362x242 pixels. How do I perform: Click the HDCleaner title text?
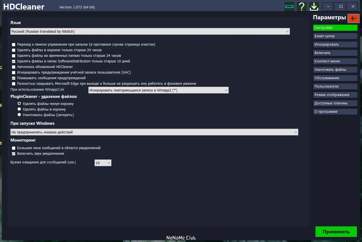(24, 7)
